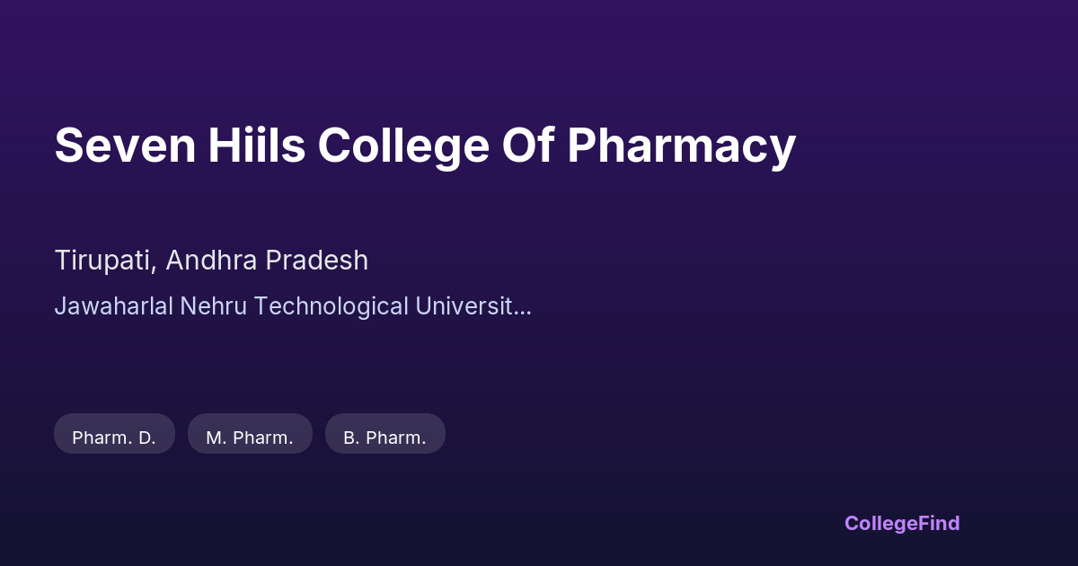Choose the B. Pharm. course pill
1078x566 pixels.
[x=384, y=437]
